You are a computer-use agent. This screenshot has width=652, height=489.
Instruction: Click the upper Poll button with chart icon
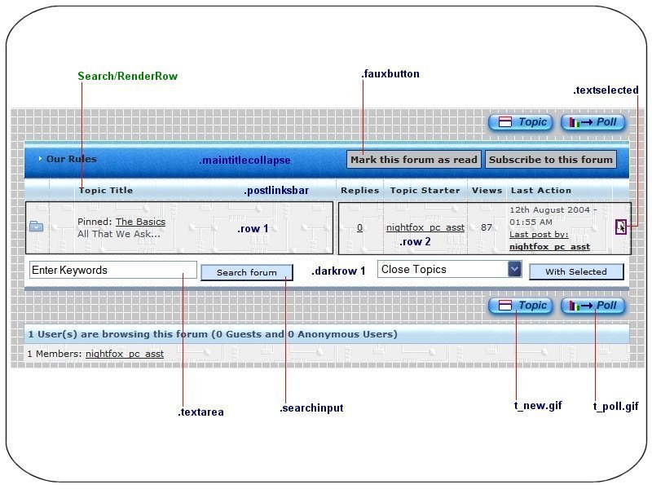(x=593, y=122)
